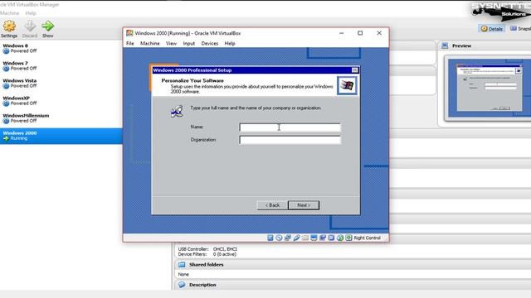
Task: Select WindowsXP virtual machine
Action: pos(61,101)
